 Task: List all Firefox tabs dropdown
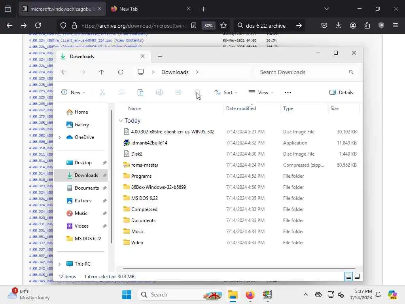point(327,9)
